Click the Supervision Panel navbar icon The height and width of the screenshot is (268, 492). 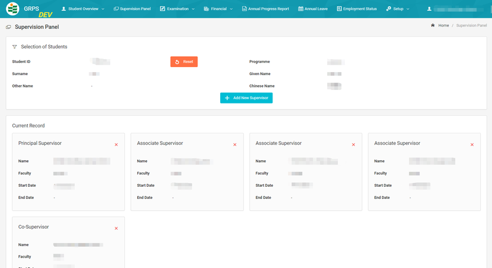click(x=116, y=9)
